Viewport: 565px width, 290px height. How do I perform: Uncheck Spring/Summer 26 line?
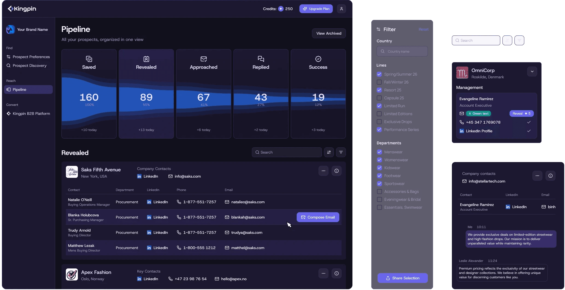point(379,74)
